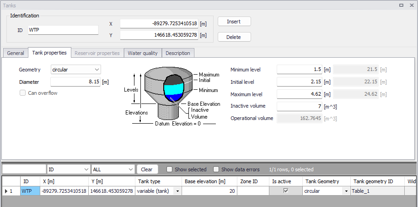Click the Tank geometry ID column header
The image size is (418, 207).
[x=377, y=181]
